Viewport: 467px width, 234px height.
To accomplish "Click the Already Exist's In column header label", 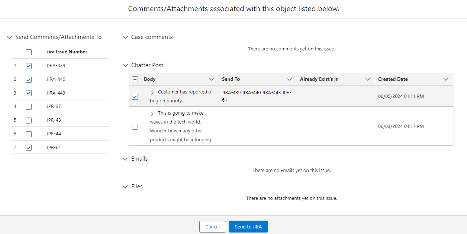I will 319,79.
